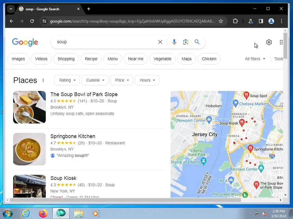Open the Rating filter dropdown
Image resolution: width=293 pixels, height=219 pixels.
67,80
